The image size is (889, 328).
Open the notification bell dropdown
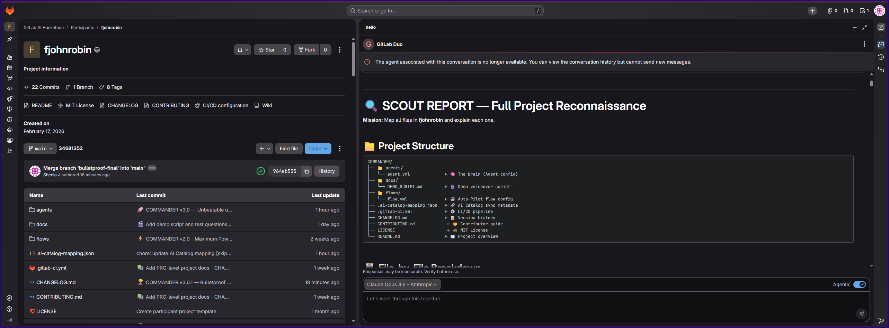[242, 50]
